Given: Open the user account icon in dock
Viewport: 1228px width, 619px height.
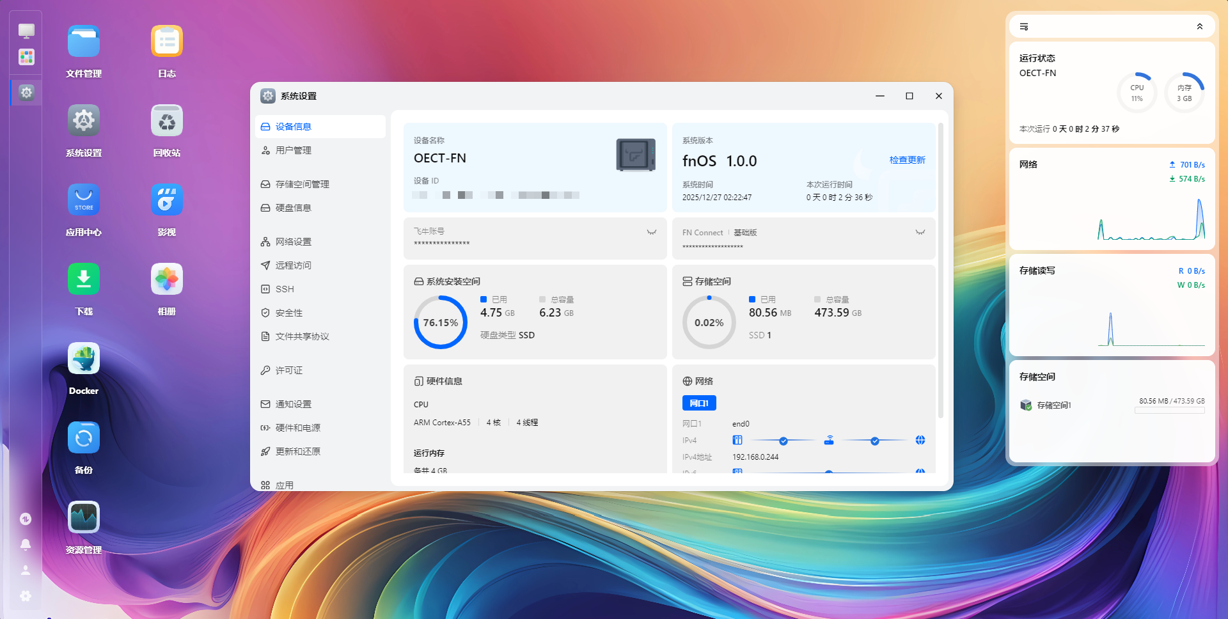Looking at the screenshot, I should point(26,570).
